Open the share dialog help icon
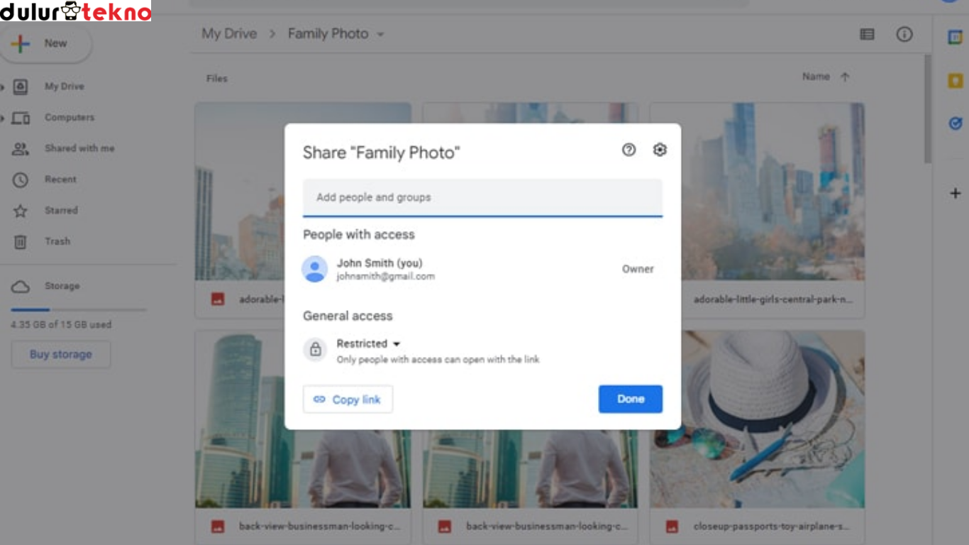Screen dimensions: 969x545 [629, 150]
